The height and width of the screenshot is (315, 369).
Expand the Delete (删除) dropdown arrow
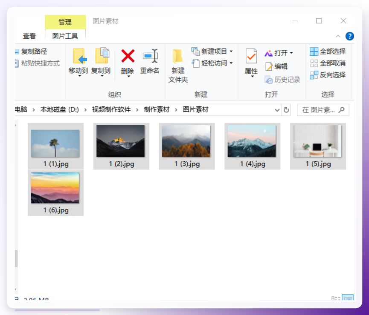click(x=128, y=76)
